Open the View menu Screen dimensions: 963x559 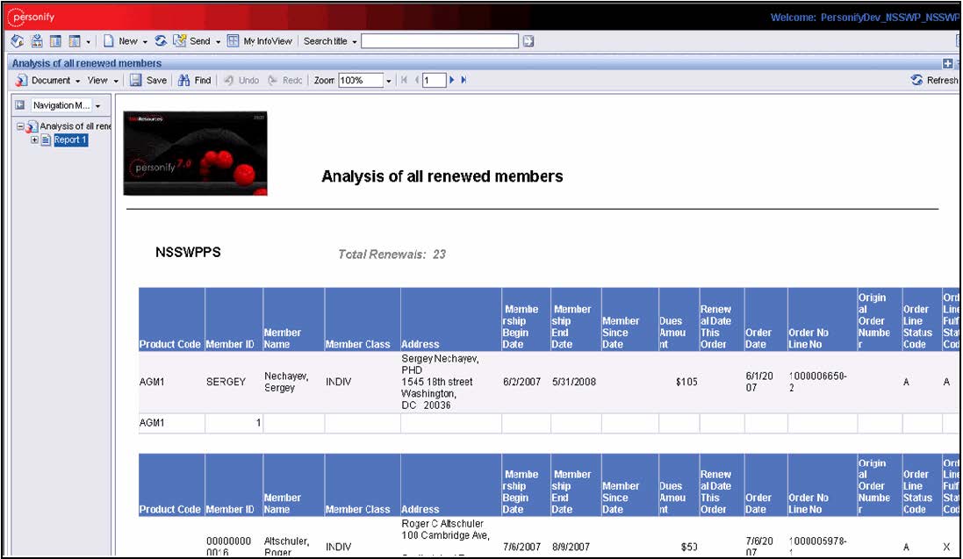point(102,80)
